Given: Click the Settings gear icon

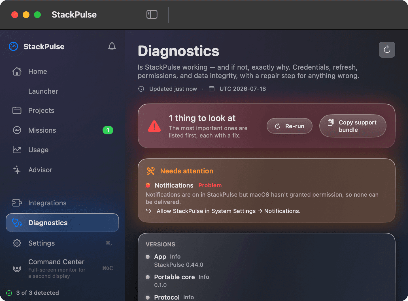Looking at the screenshot, I should (x=17, y=243).
